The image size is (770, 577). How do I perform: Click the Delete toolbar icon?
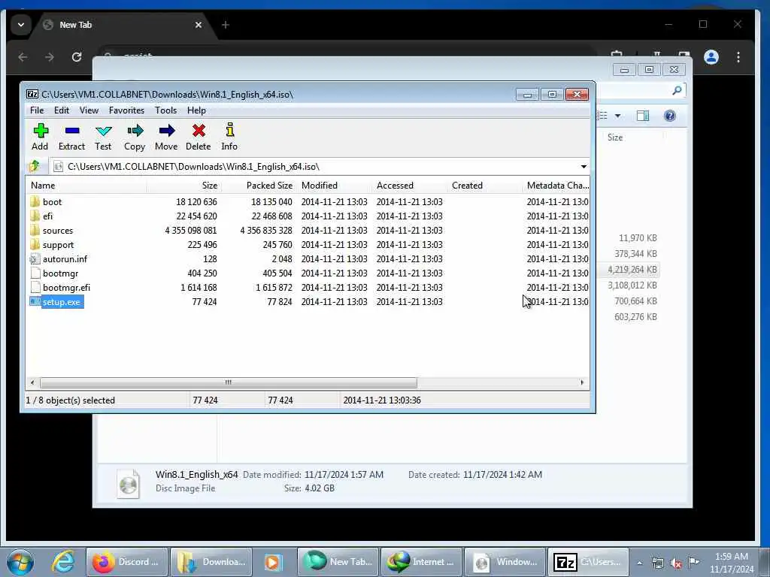[x=198, y=137]
